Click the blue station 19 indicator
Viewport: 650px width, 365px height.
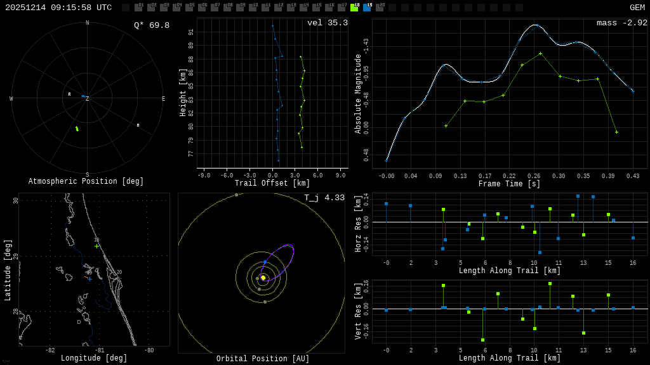coord(367,8)
